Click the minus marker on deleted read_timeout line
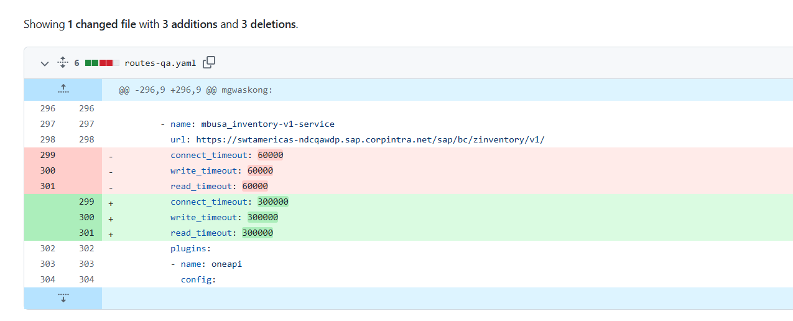Viewport: 793px width, 321px height. pyautogui.click(x=111, y=187)
